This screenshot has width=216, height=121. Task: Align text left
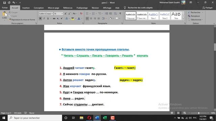click(x=87, y=18)
